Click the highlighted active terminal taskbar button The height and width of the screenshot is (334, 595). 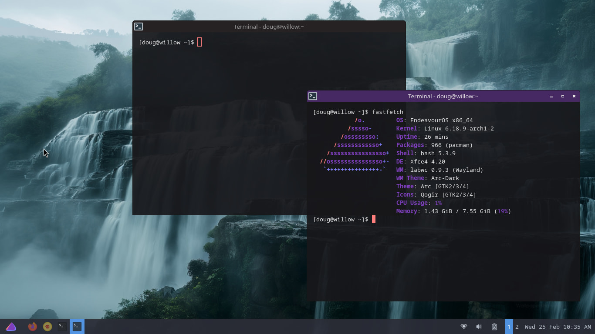[77, 327]
